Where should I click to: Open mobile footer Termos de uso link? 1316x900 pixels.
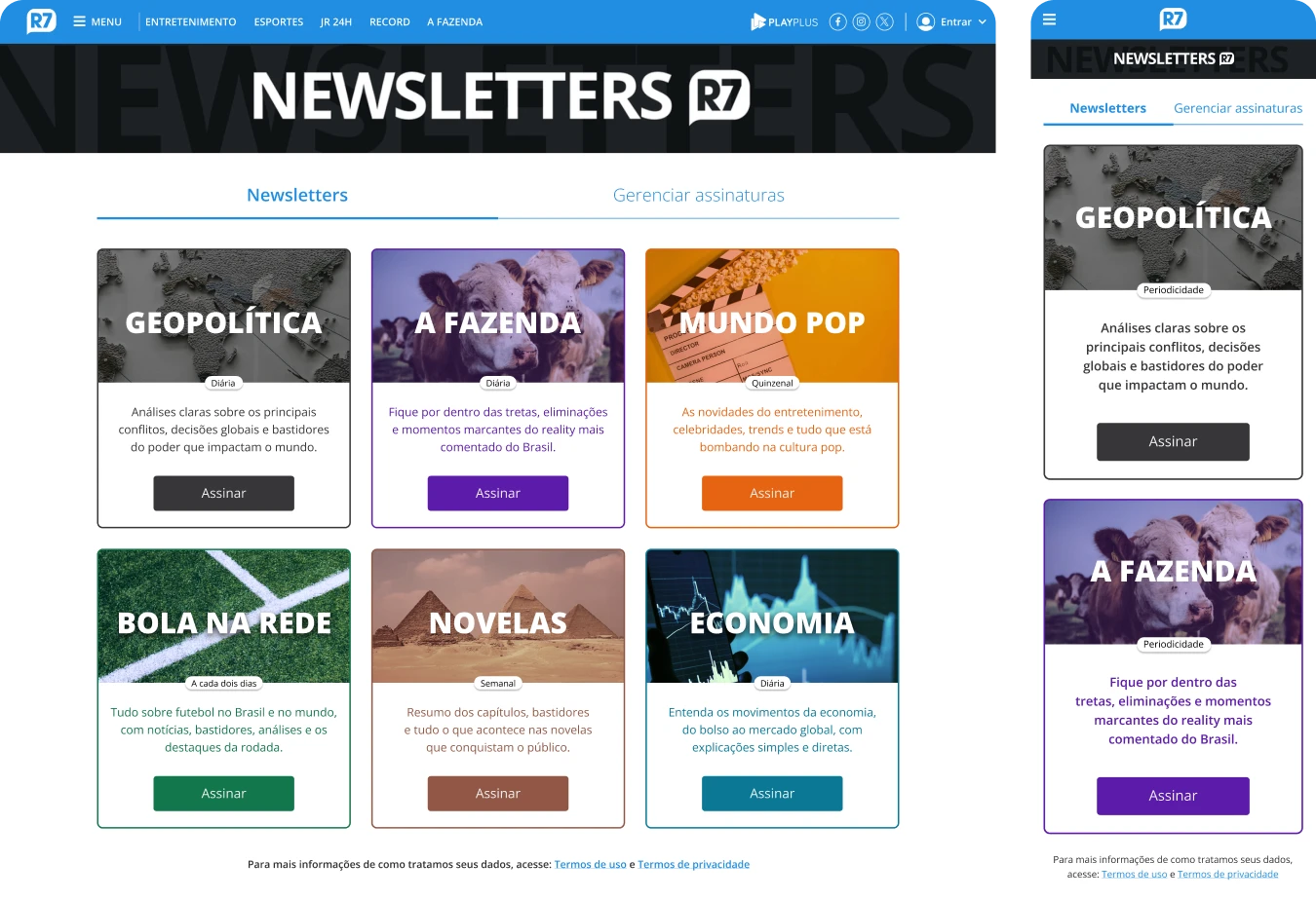point(1134,874)
